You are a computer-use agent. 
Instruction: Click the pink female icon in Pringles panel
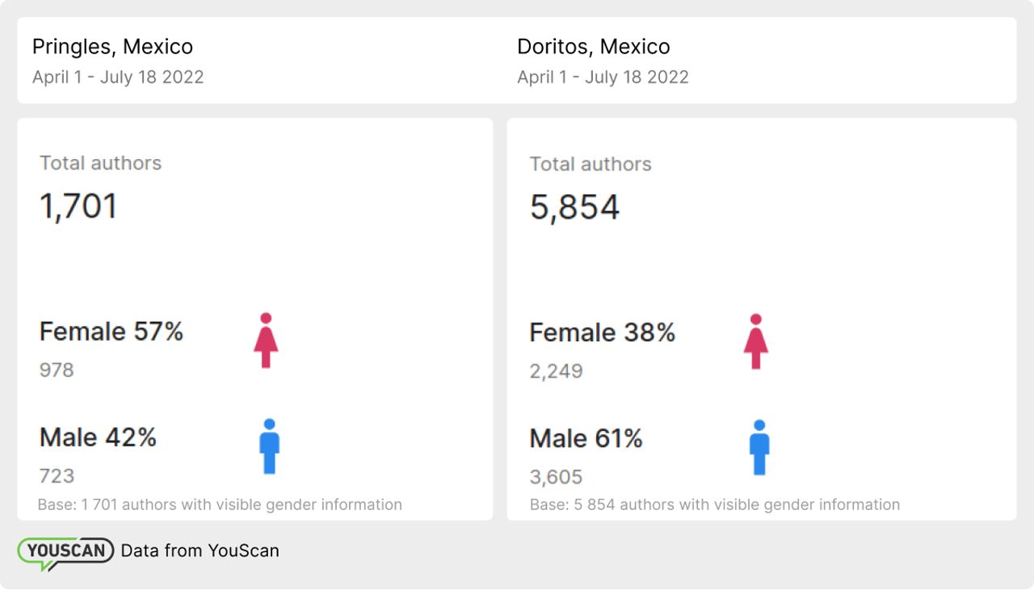266,341
